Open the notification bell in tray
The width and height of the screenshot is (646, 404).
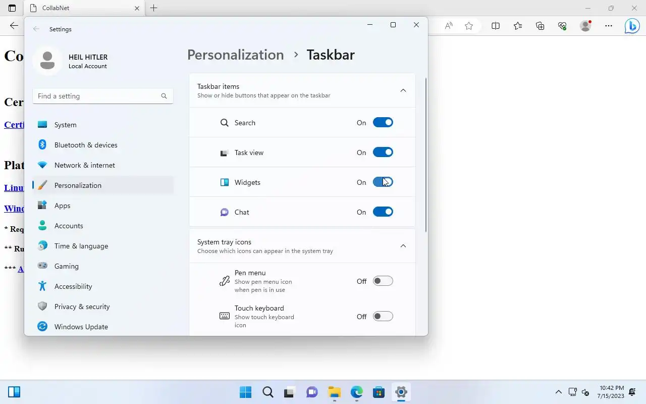click(x=632, y=392)
